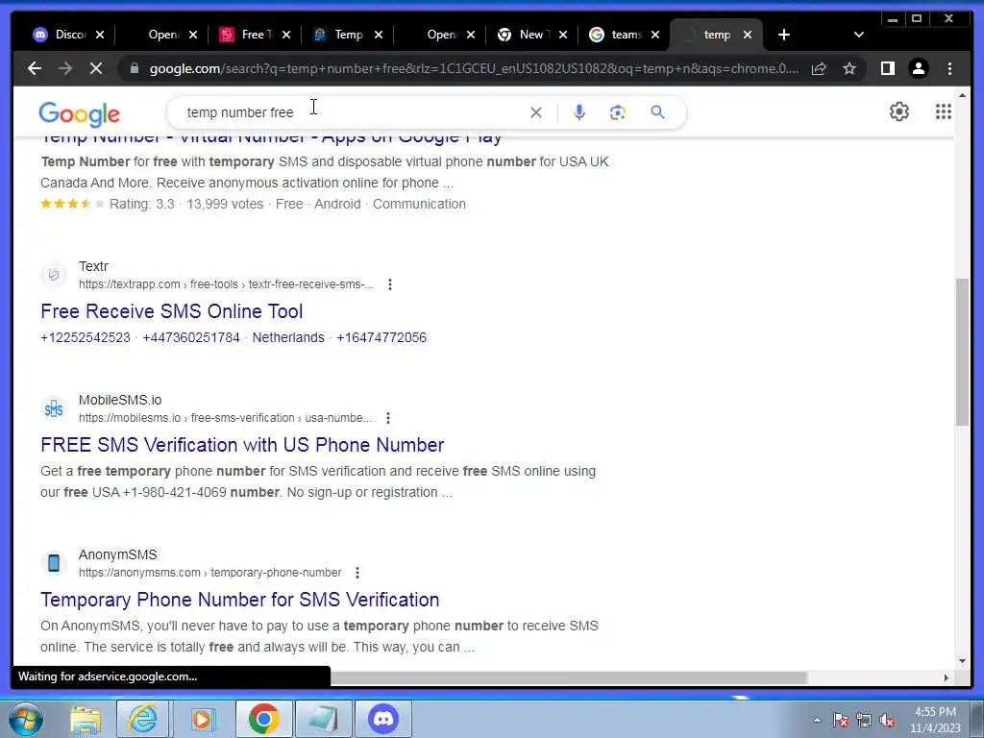
Task: Open Windows Explorer from taskbar
Action: [86, 719]
